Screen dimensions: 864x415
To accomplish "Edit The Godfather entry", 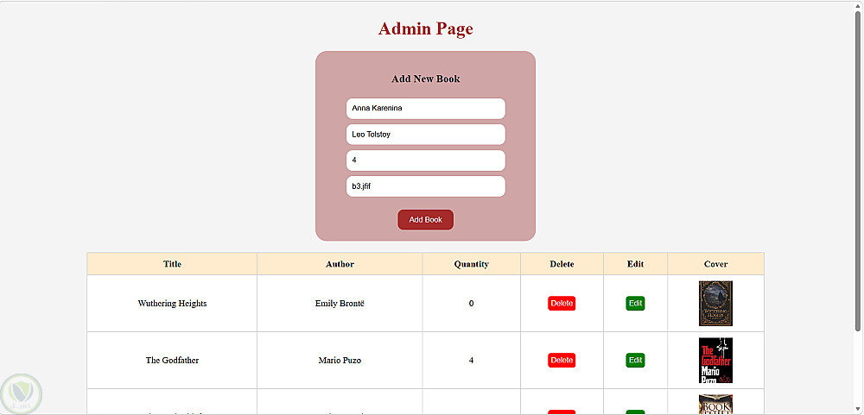I will (635, 361).
